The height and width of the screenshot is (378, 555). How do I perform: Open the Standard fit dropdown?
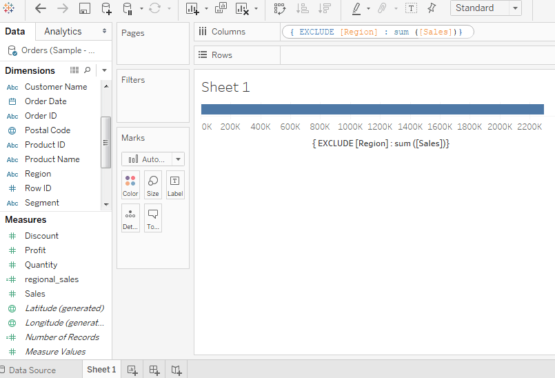coord(486,8)
